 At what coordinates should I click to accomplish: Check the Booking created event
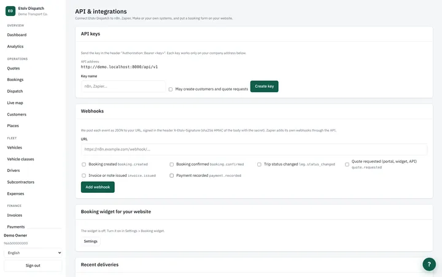pos(83,164)
